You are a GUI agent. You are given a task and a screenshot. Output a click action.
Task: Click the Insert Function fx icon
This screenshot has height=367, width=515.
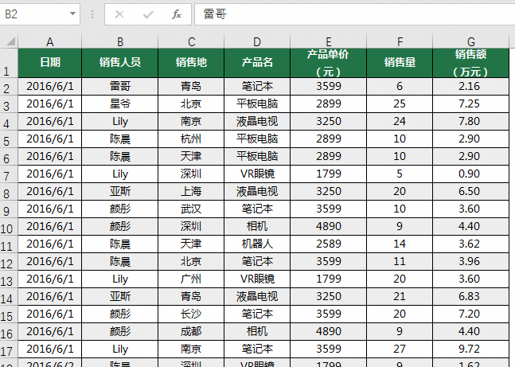tap(177, 14)
